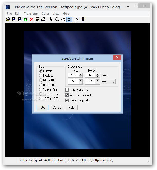The height and width of the screenshot is (170, 157).
Task: Open the properties settings icon
Action: click(77, 20)
